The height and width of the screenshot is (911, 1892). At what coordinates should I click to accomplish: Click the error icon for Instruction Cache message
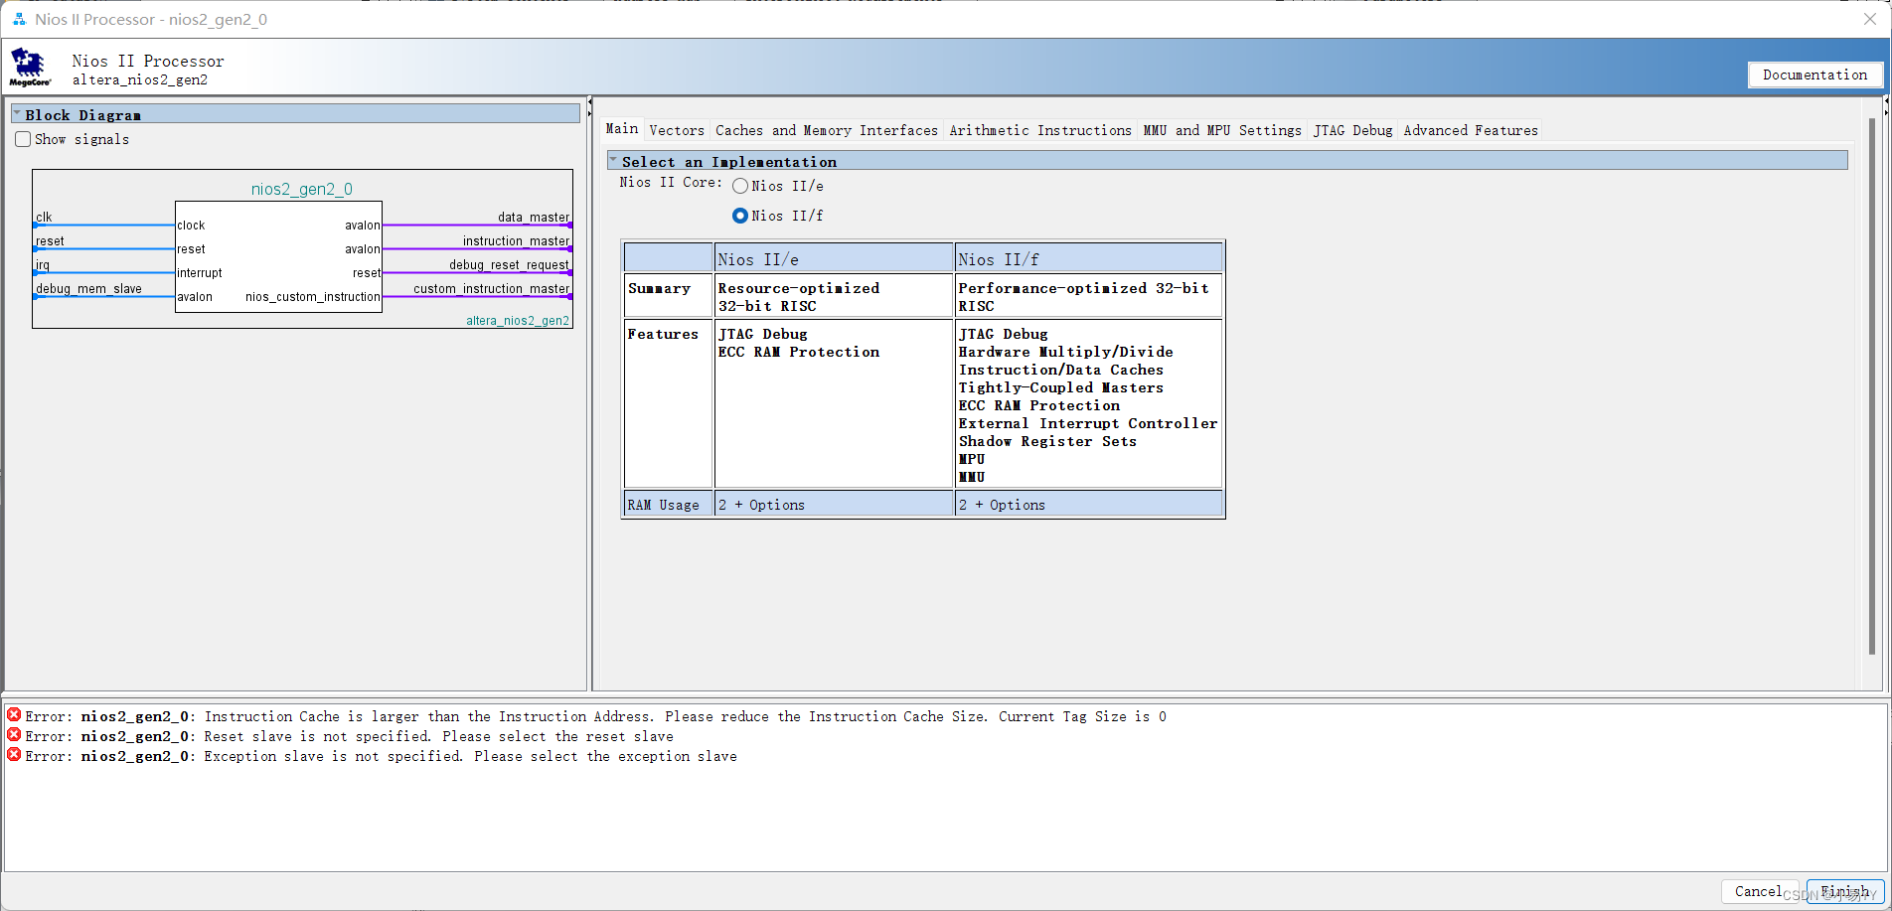pos(14,715)
